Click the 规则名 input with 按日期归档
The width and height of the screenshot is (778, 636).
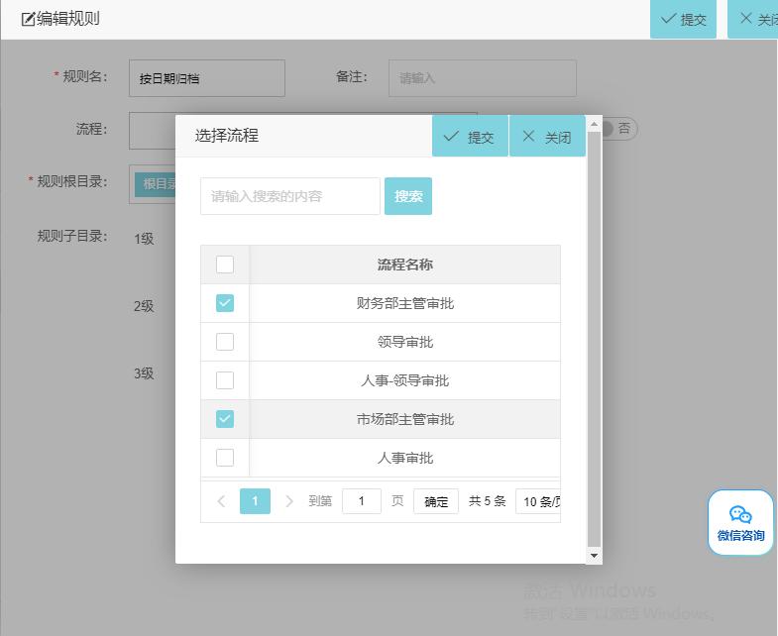pos(207,78)
